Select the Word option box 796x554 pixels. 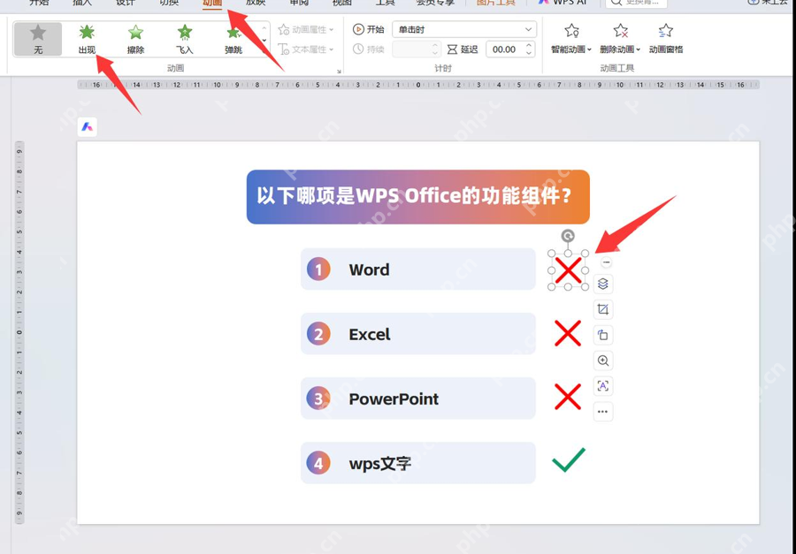417,269
